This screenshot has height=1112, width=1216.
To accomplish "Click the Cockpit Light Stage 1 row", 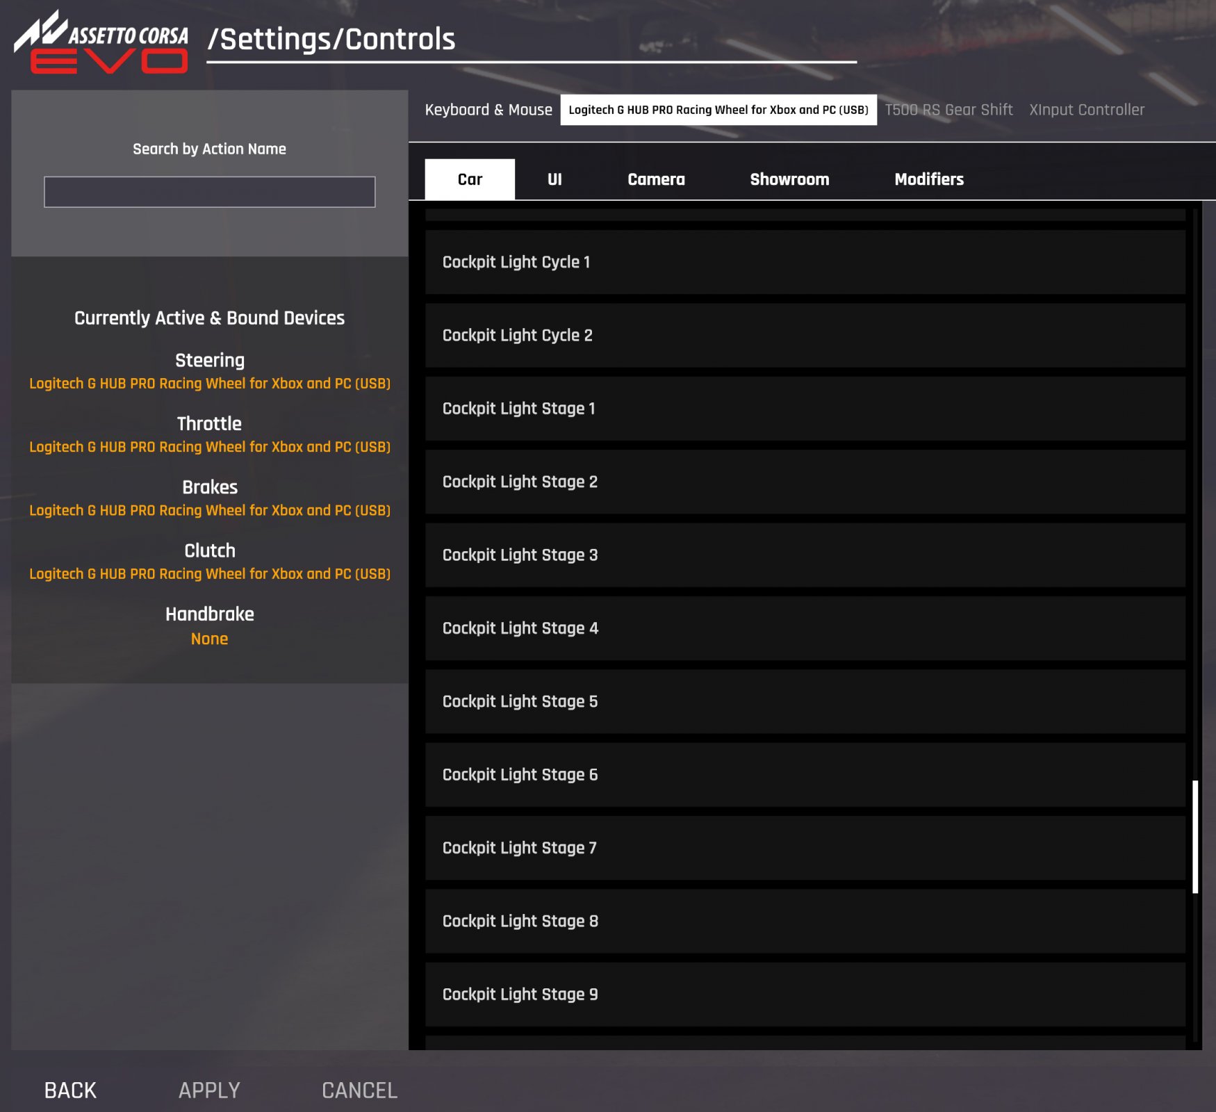I will point(805,409).
